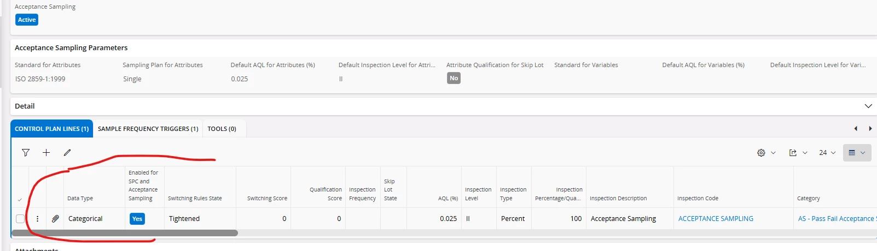The image size is (877, 251).
Task: Open the three-dot row actions menu
Action: click(x=37, y=219)
